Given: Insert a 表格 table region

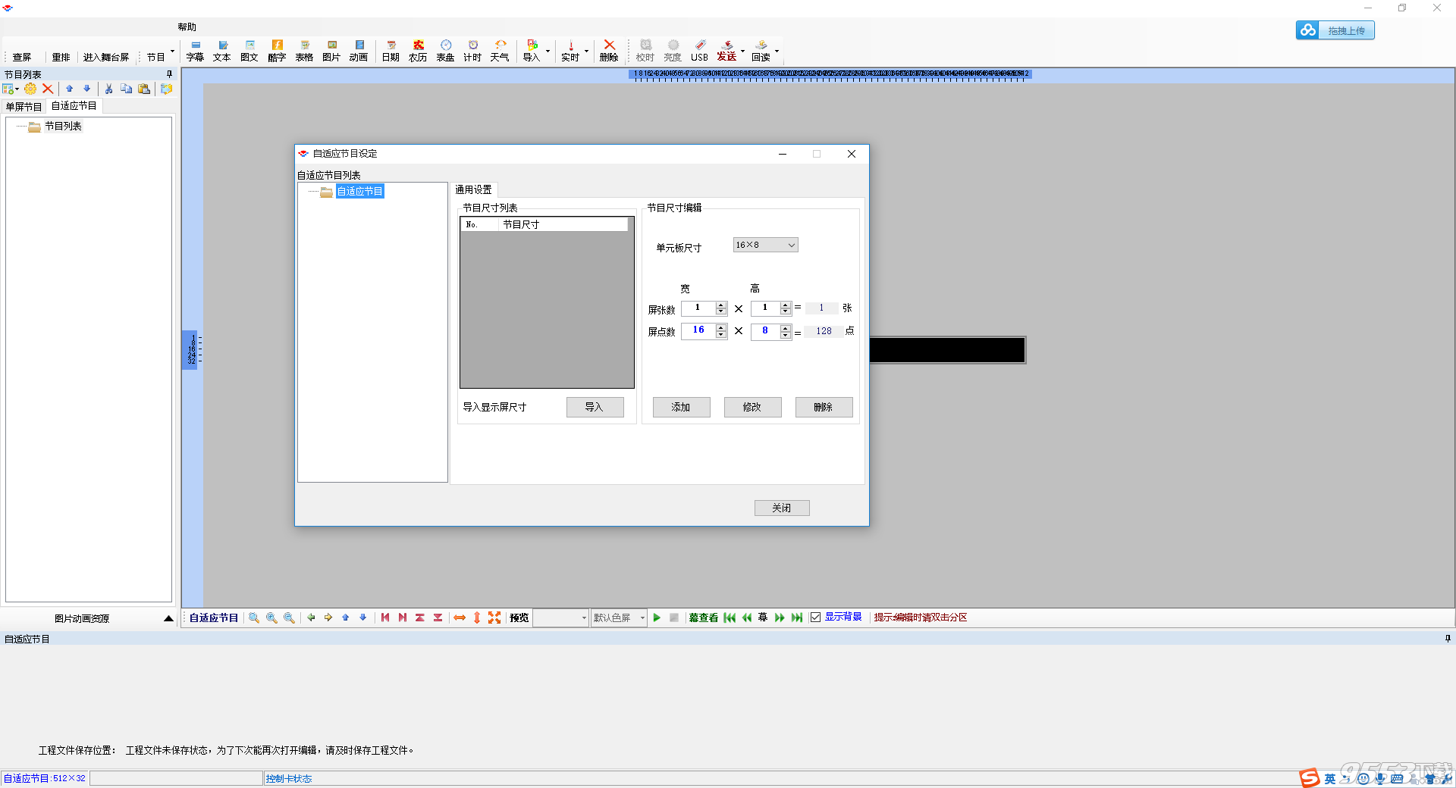Looking at the screenshot, I should 304,51.
